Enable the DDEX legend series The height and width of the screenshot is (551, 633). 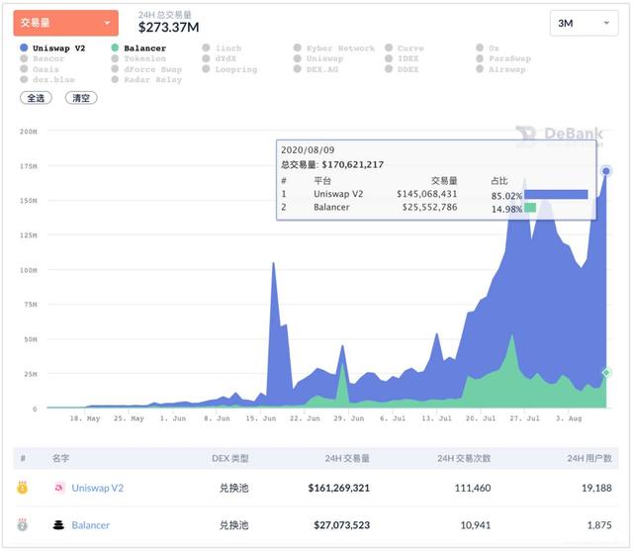pos(403,69)
